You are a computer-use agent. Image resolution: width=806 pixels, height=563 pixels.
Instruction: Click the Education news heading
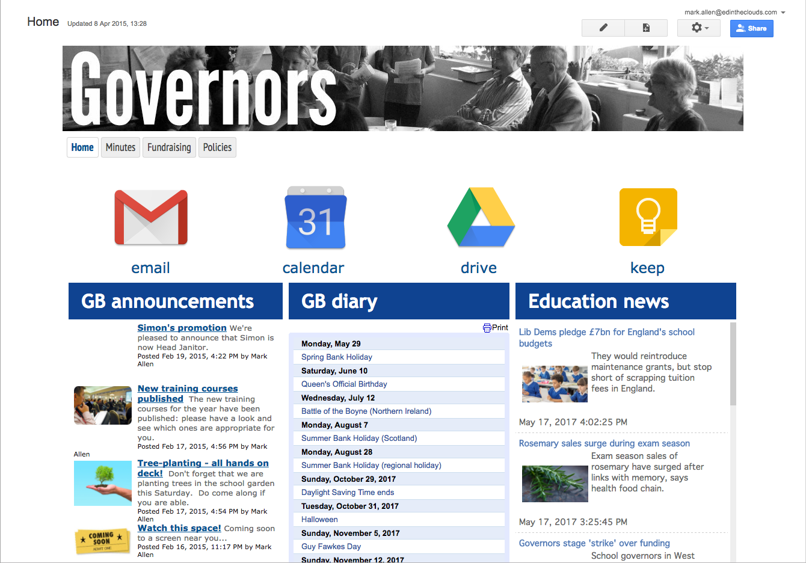click(x=598, y=301)
